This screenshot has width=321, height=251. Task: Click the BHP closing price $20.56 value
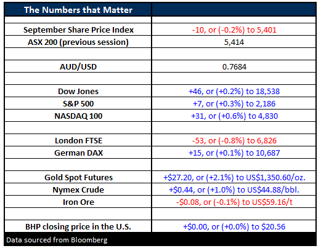pyautogui.click(x=234, y=226)
